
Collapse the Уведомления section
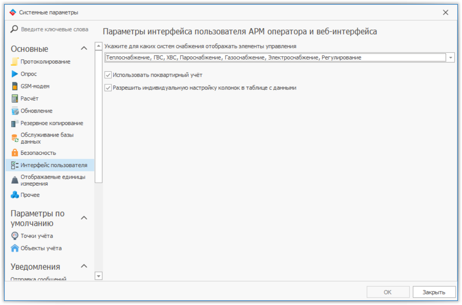click(84, 266)
